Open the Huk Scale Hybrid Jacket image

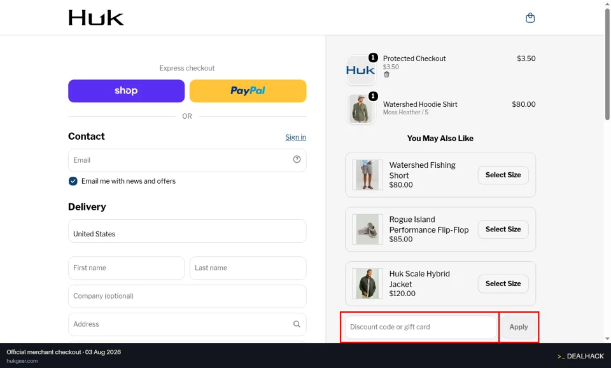pos(367,283)
